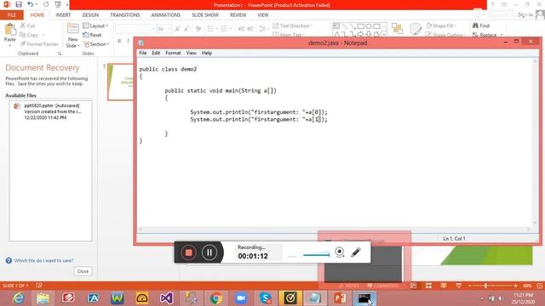Select recovered file ppt5820.pptm Autosaved
545x306 pixels.
pos(51,111)
